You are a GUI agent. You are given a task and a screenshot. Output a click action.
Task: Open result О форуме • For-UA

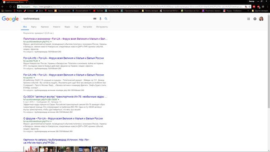tap(63, 119)
